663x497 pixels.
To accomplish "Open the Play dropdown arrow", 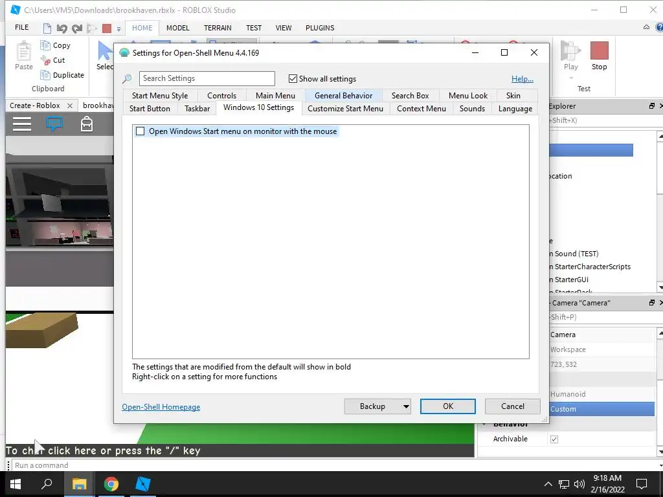I will point(571,78).
